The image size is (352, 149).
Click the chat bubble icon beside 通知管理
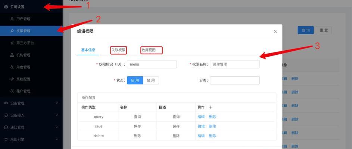[x=6, y=127]
